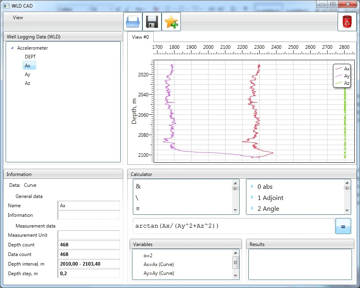Screen dimensions: 360x288
Task: Select the ≡ operator in the list
Action: point(138,208)
